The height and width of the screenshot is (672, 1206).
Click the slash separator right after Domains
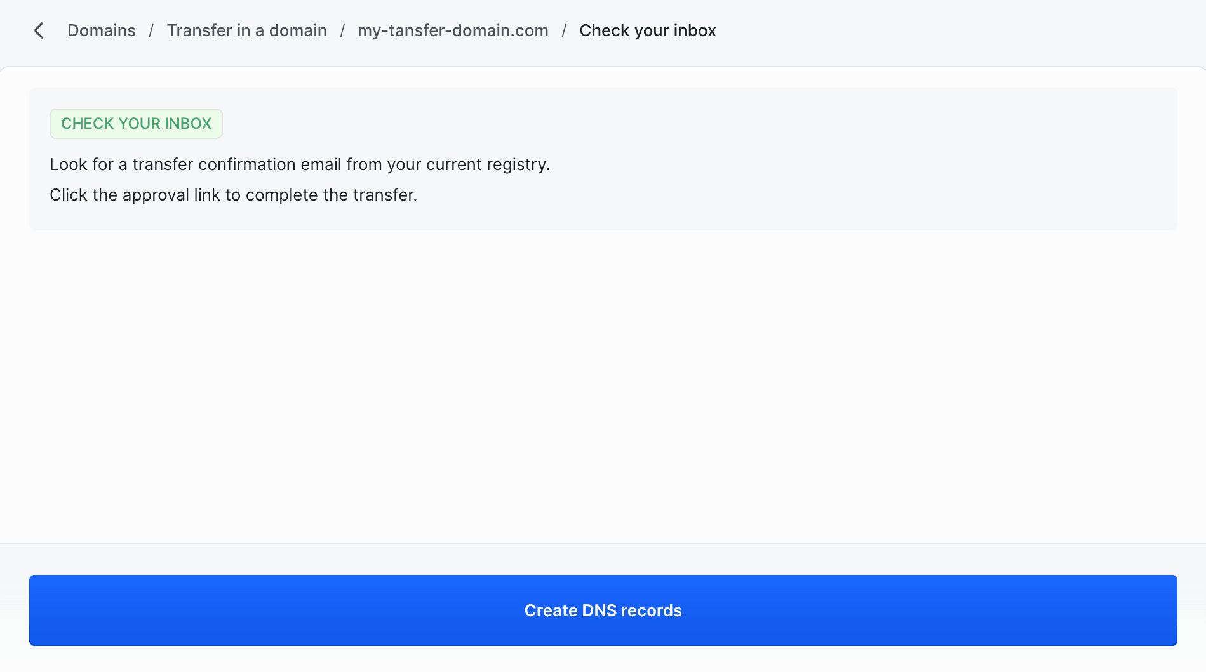(151, 30)
